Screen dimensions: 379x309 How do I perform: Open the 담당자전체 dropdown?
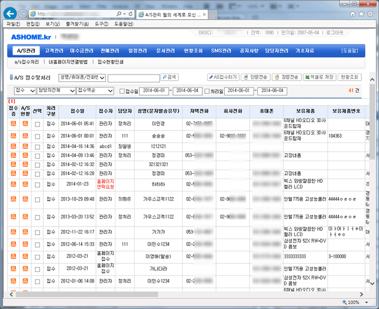click(x=56, y=90)
